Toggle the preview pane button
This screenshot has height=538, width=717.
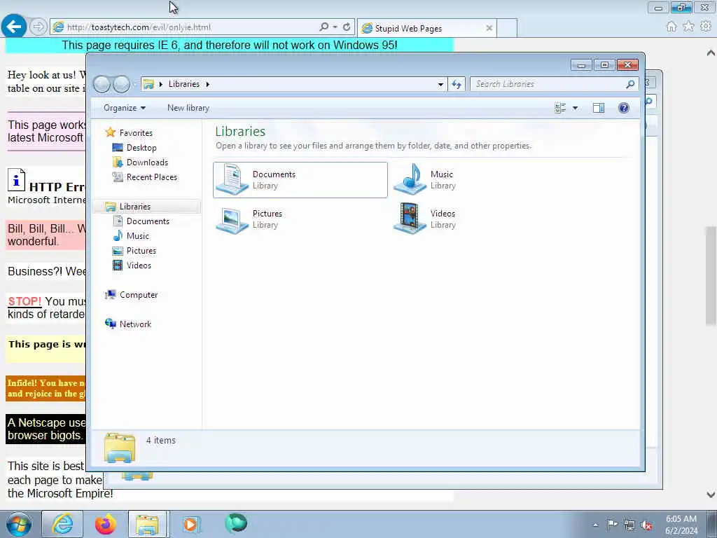click(599, 108)
